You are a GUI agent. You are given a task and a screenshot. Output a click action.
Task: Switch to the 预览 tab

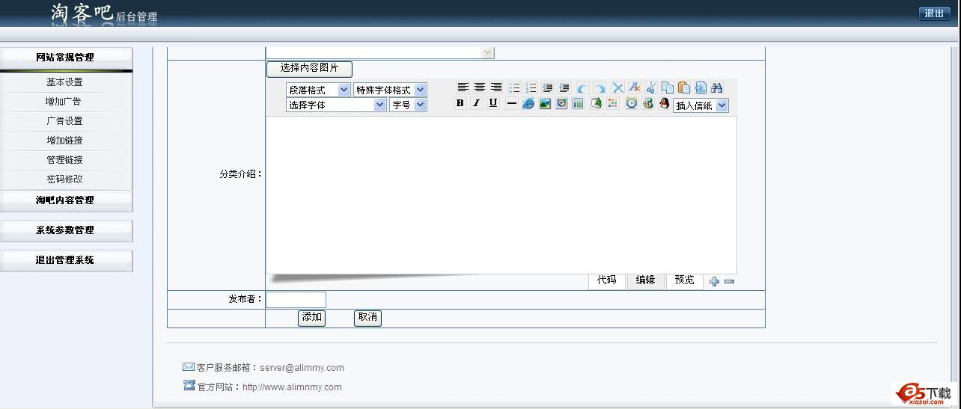[684, 280]
